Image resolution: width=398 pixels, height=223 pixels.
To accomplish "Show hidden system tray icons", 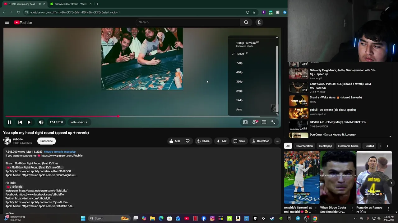I will (355, 218).
